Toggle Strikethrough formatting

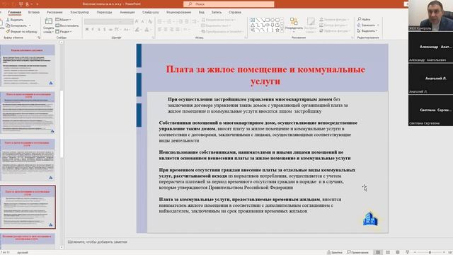point(110,30)
